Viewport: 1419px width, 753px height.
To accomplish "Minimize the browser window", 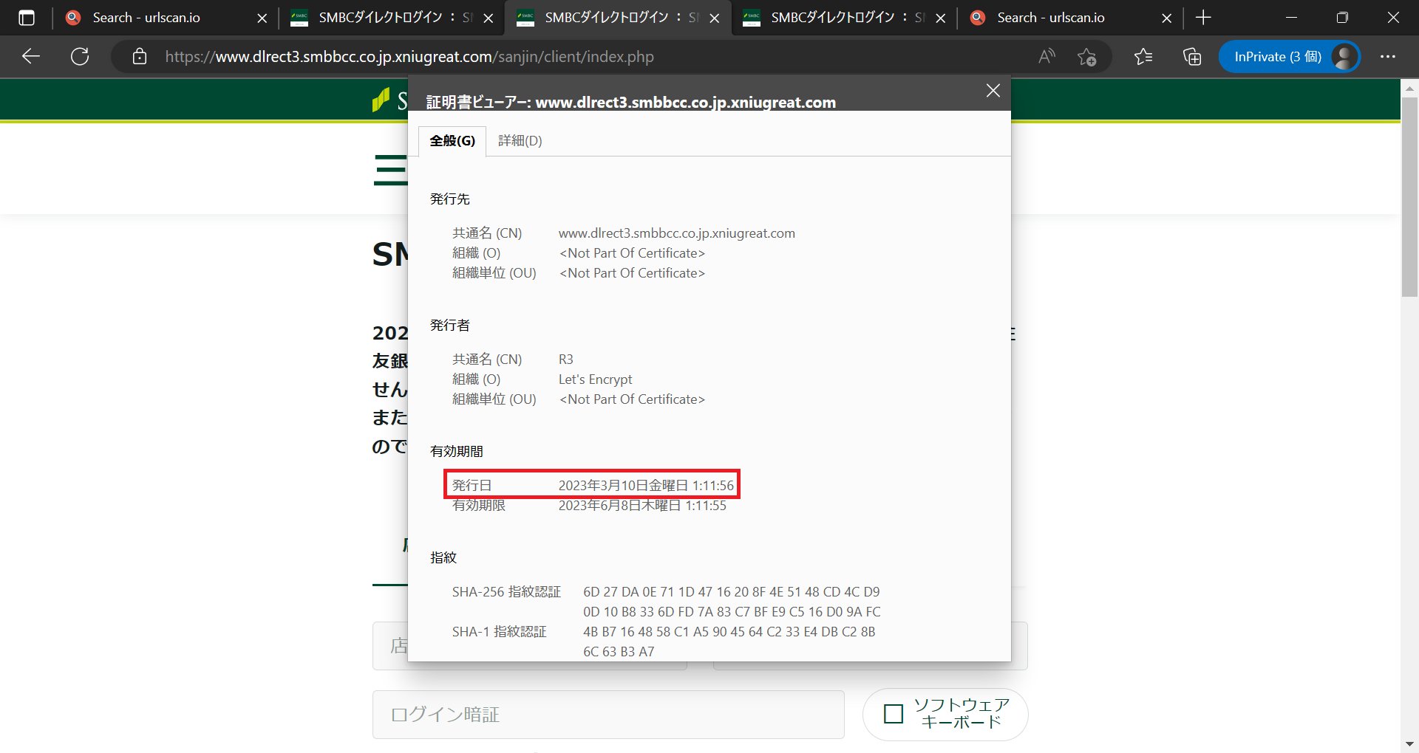I will (1292, 18).
